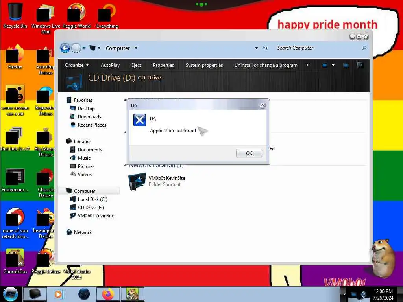This screenshot has height=302, width=403.
Task: Open Recycle Bin on the desktop
Action: (15, 15)
